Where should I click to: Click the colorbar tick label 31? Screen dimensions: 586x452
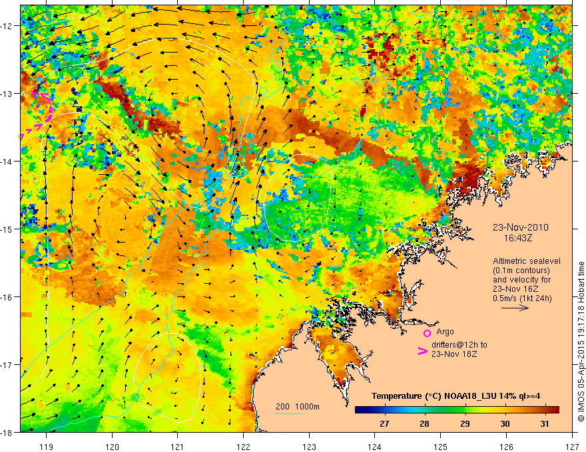[545, 423]
